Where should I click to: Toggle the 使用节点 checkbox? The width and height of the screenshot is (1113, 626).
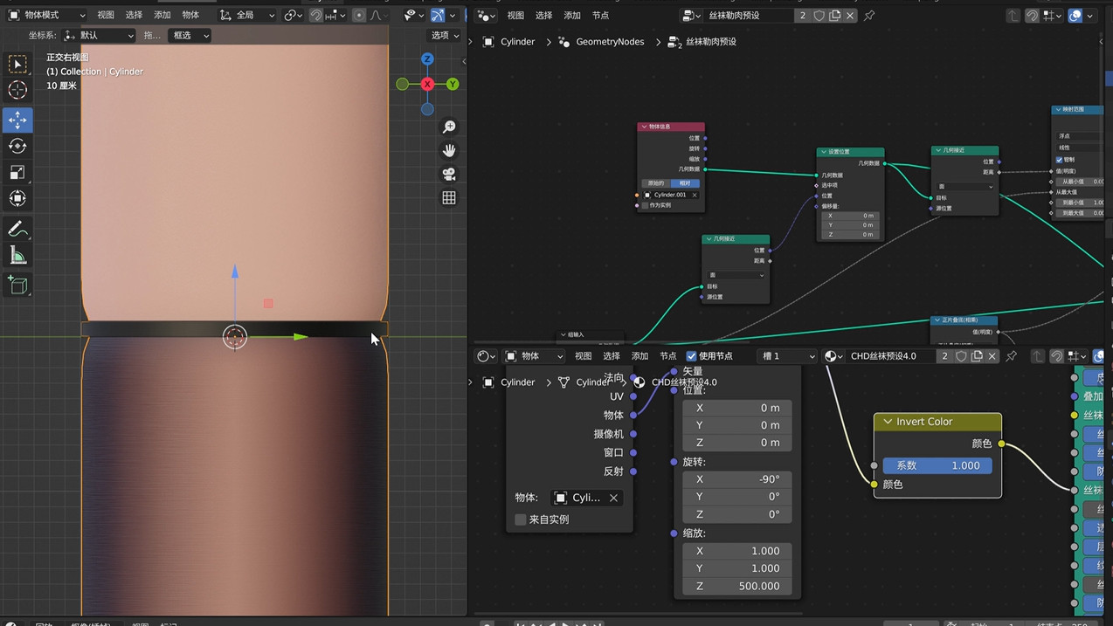(x=692, y=356)
